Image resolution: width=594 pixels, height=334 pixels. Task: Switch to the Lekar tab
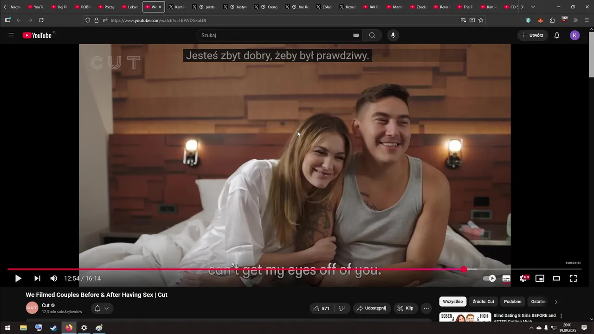(x=129, y=7)
